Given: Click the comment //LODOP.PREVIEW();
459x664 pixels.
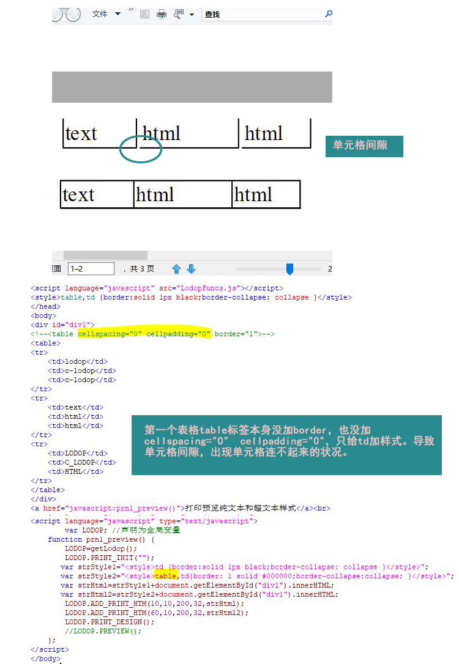Looking at the screenshot, I should [x=103, y=631].
